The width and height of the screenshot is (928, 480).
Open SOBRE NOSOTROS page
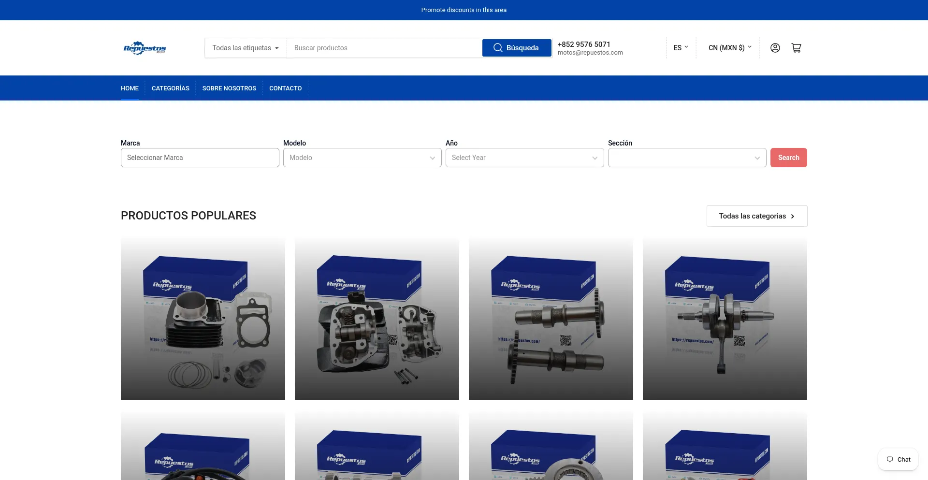click(229, 88)
